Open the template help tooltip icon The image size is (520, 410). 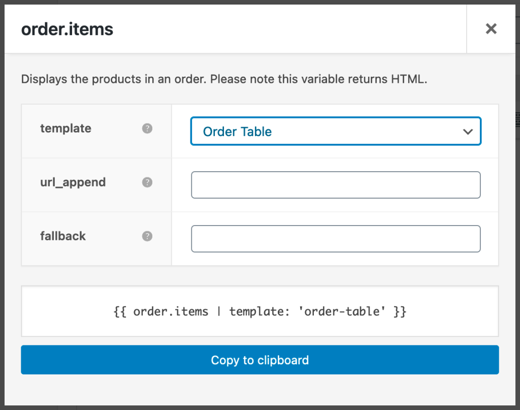click(147, 129)
